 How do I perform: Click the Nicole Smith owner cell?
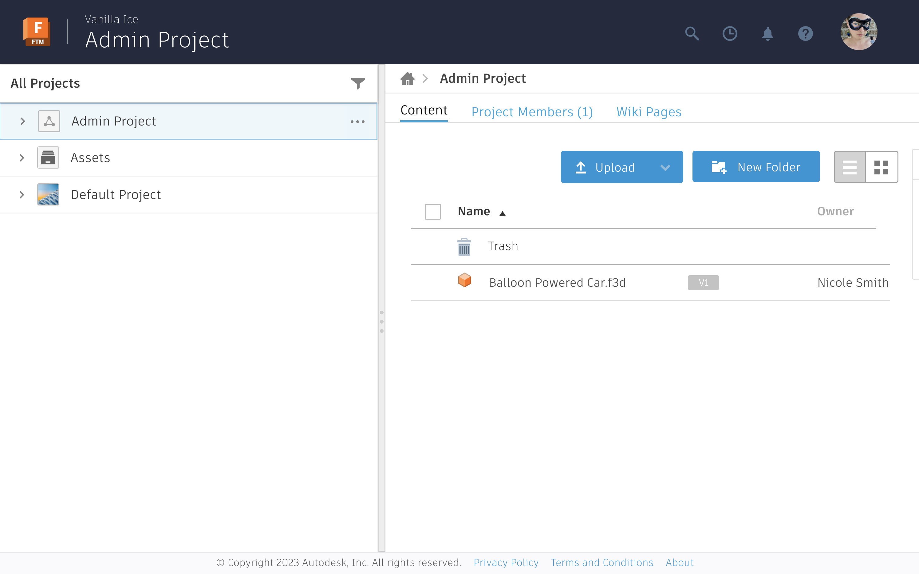[x=853, y=282]
